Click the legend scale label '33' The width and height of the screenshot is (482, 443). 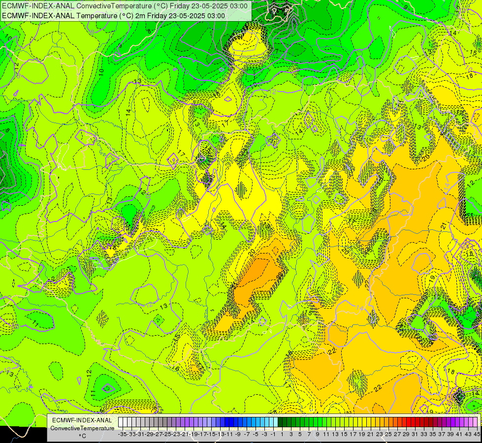pos(424,435)
